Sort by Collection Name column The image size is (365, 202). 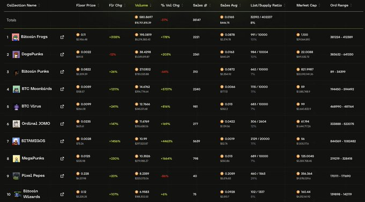21,5
